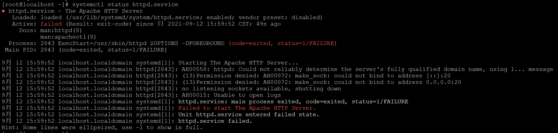Click the red status dot beside httpd.service
This screenshot has height=133, width=558.
[3, 11]
